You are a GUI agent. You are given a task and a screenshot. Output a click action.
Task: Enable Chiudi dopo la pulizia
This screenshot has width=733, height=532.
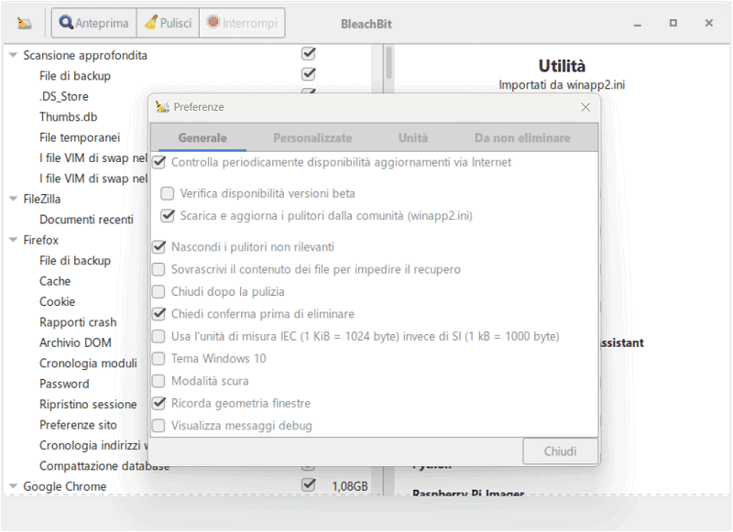pos(159,291)
